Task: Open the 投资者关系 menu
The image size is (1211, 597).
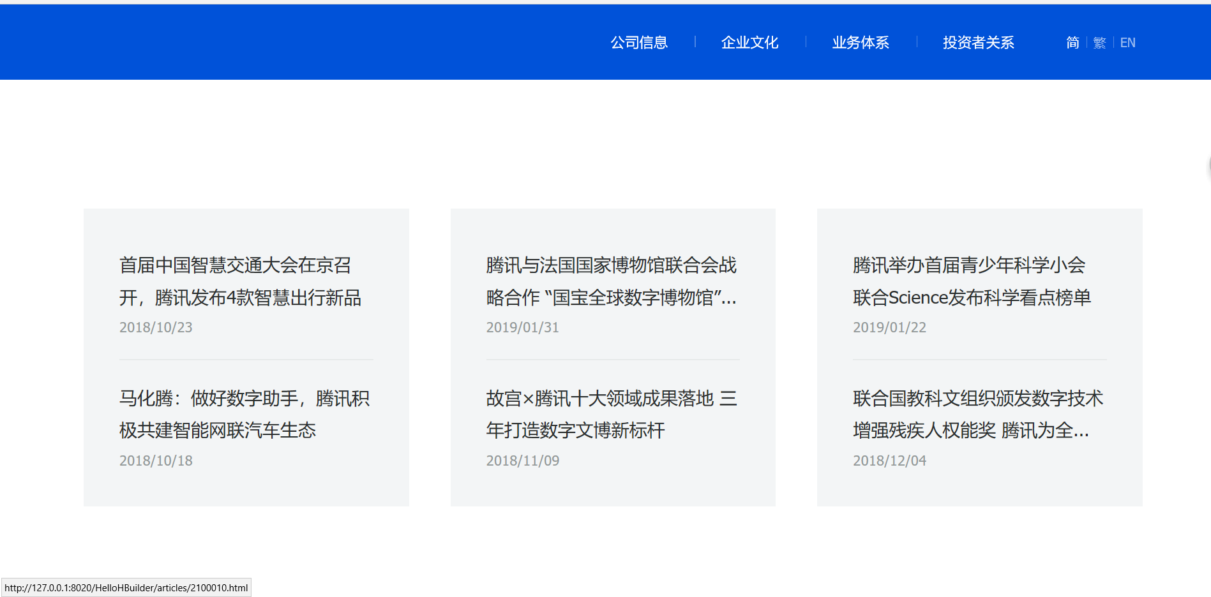Action: (979, 43)
